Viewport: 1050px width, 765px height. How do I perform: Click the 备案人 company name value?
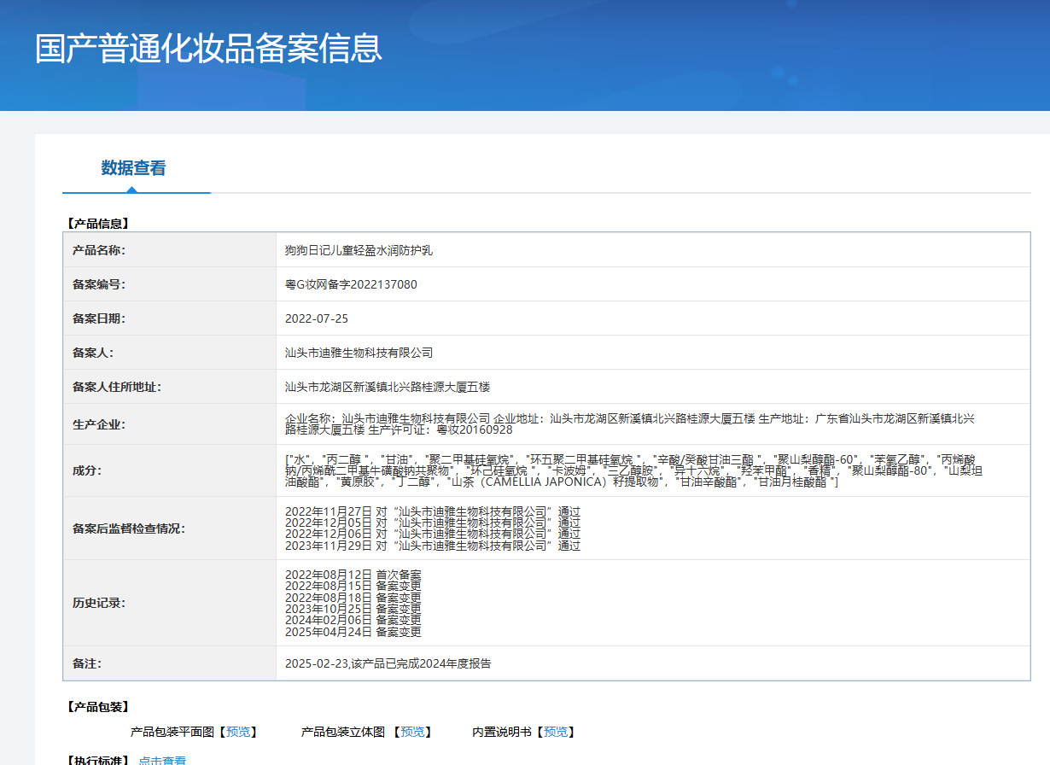click(x=359, y=353)
